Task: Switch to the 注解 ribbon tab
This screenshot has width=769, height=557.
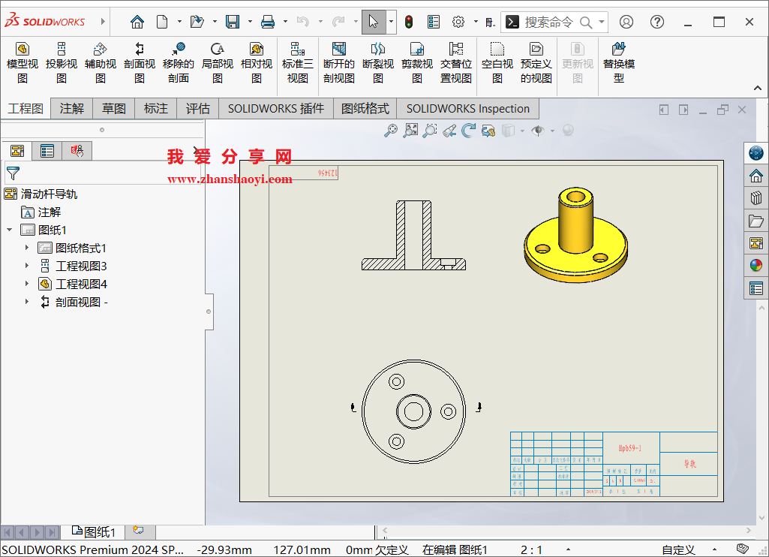Action: [71, 108]
